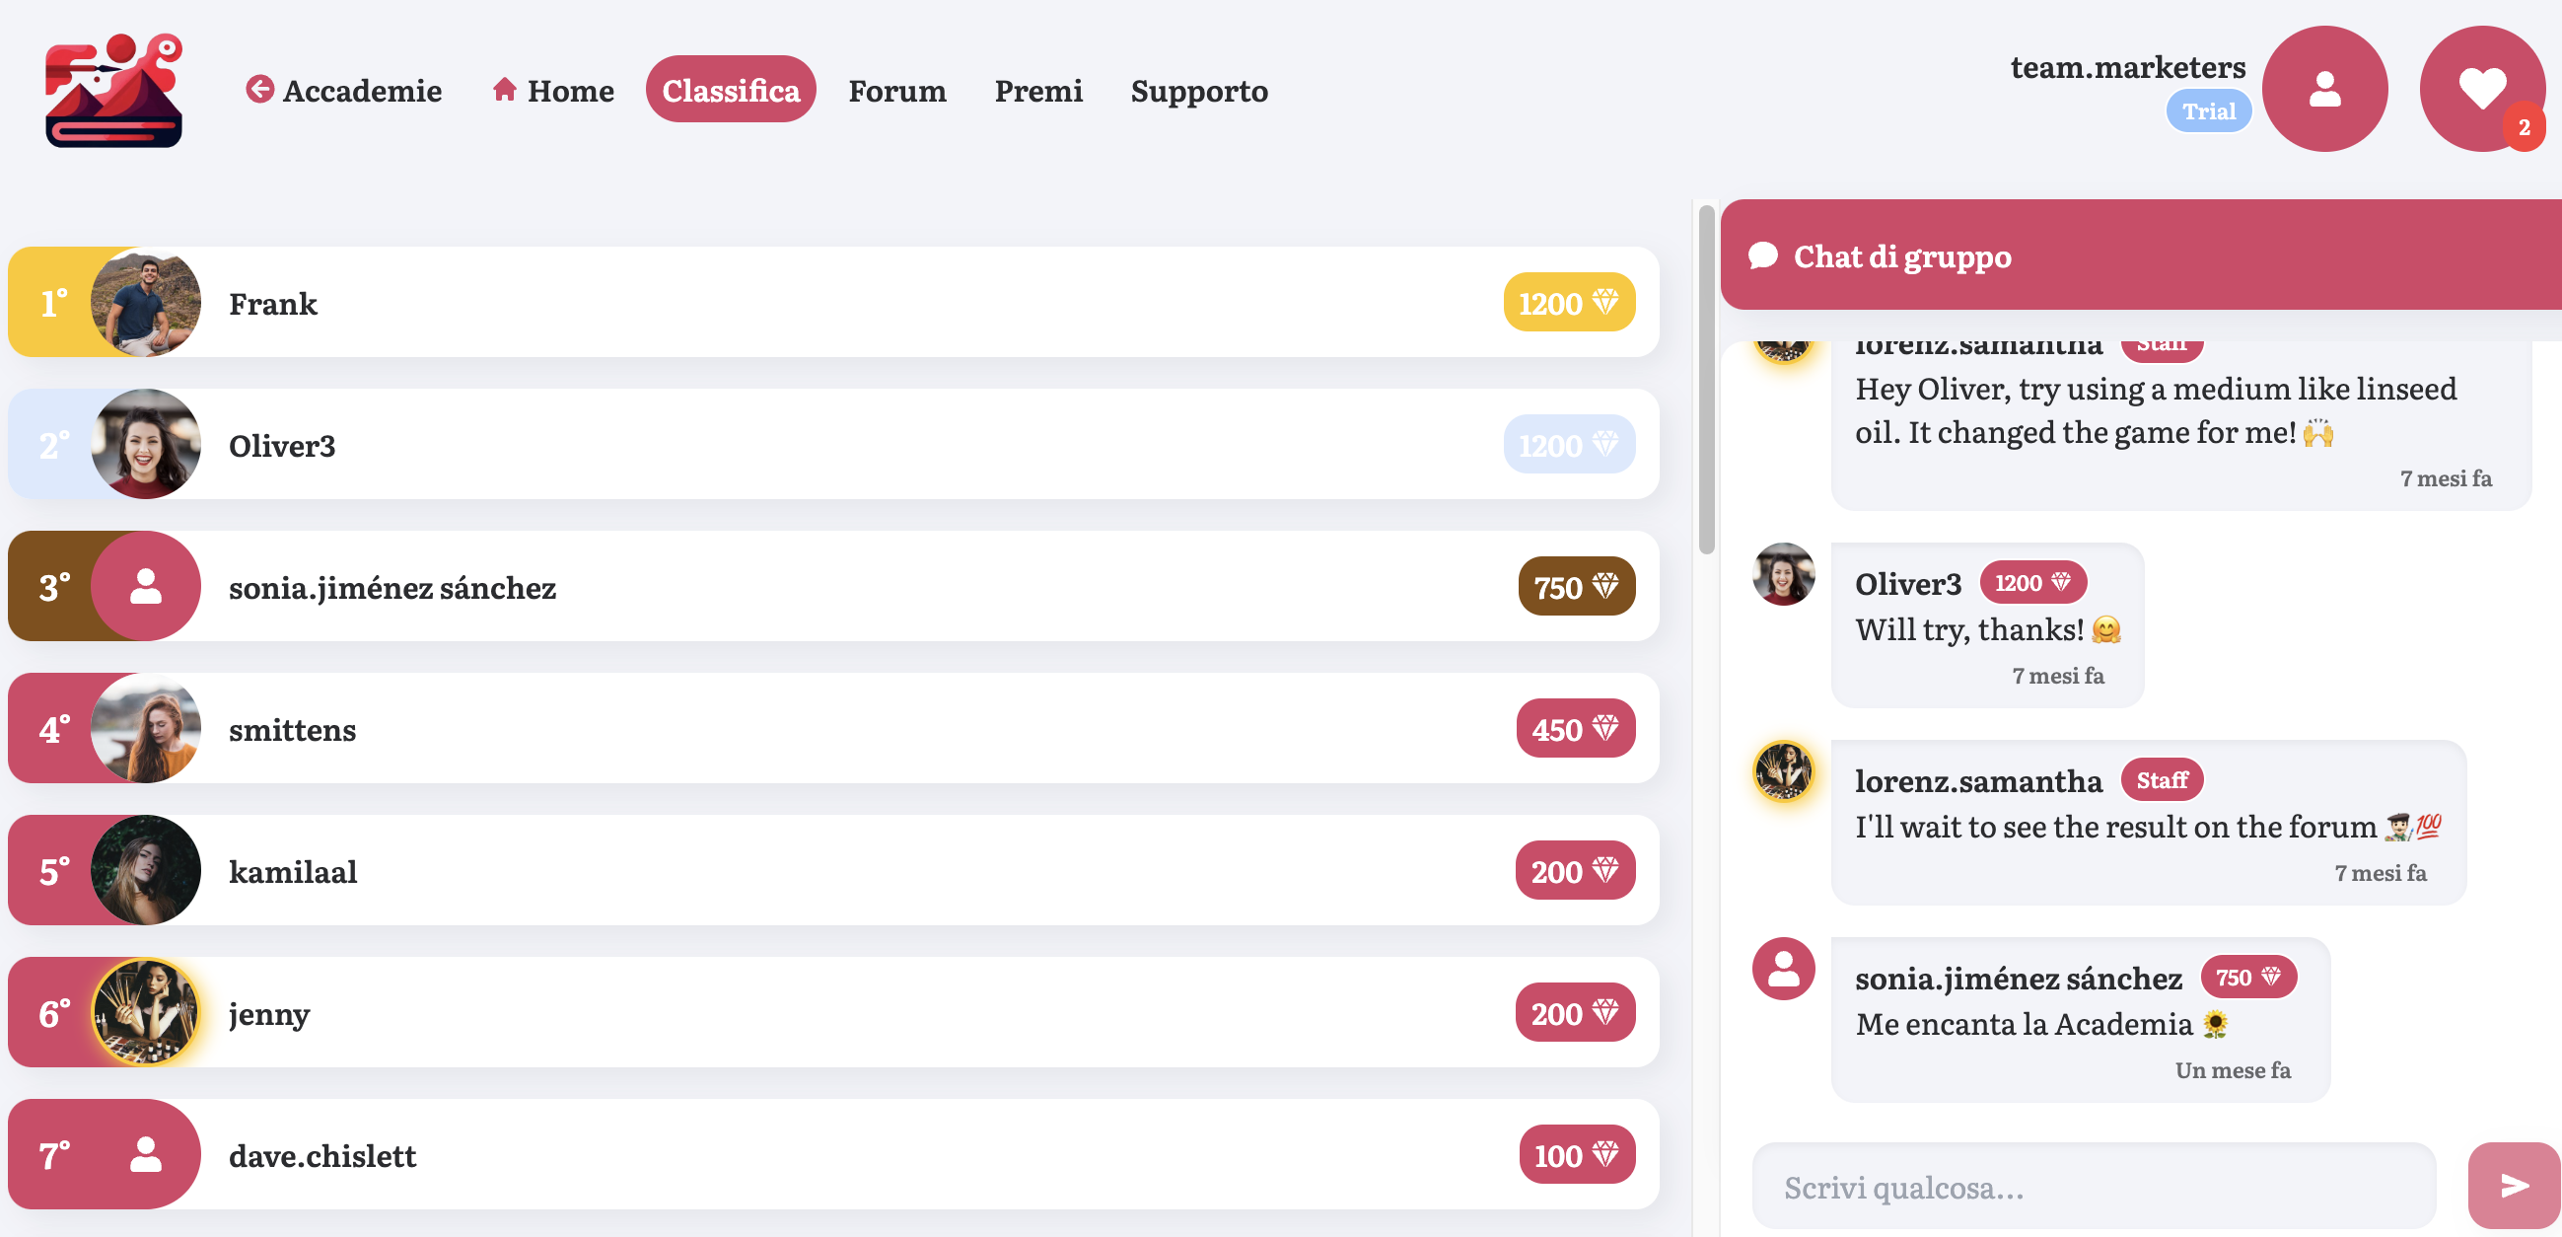Click the heart notifications icon
The height and width of the screenshot is (1237, 2562).
[2481, 90]
